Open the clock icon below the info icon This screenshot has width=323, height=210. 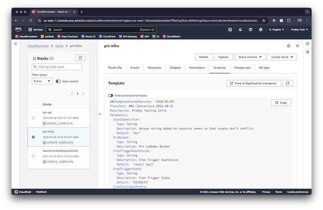click(307, 52)
